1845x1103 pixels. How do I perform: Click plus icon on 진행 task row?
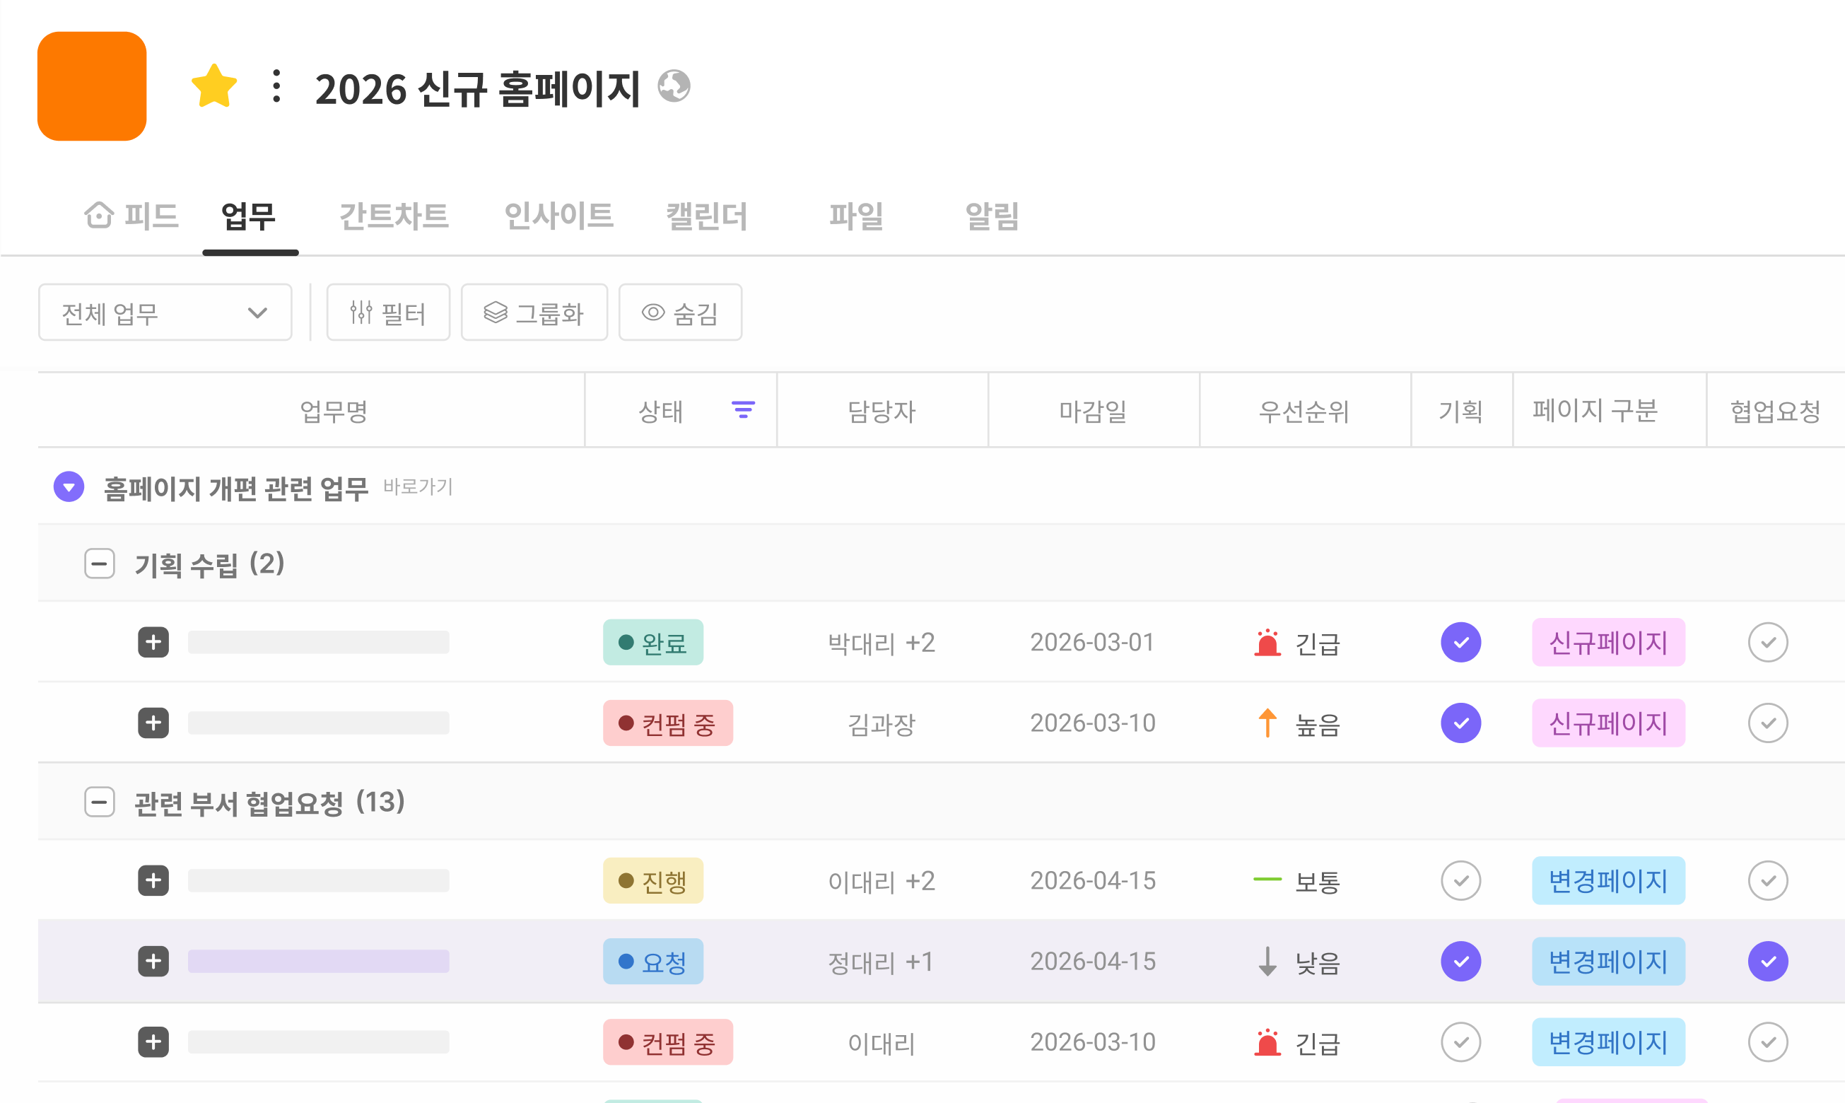[153, 881]
